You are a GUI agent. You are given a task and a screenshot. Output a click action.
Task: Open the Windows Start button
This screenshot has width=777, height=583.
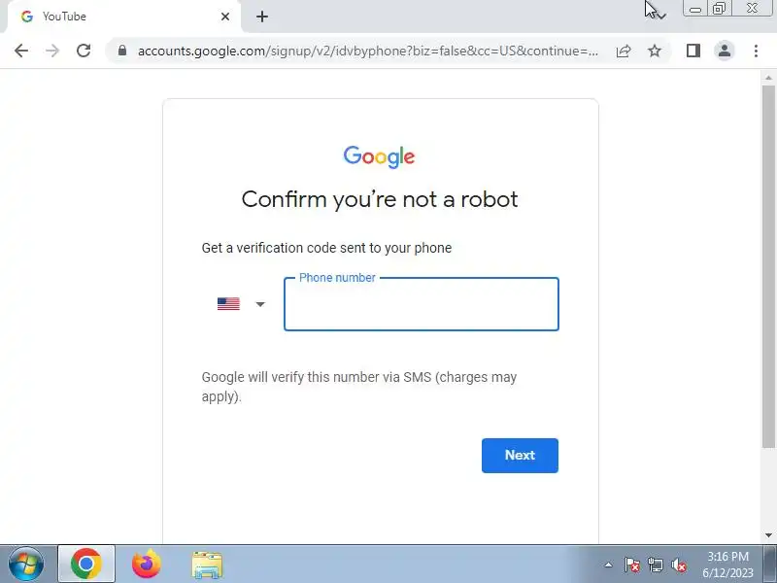coord(26,565)
